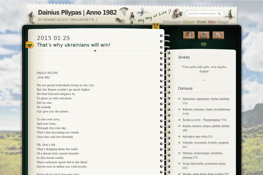Open category Mokslas, technologijos, išradimai

click(x=203, y=155)
